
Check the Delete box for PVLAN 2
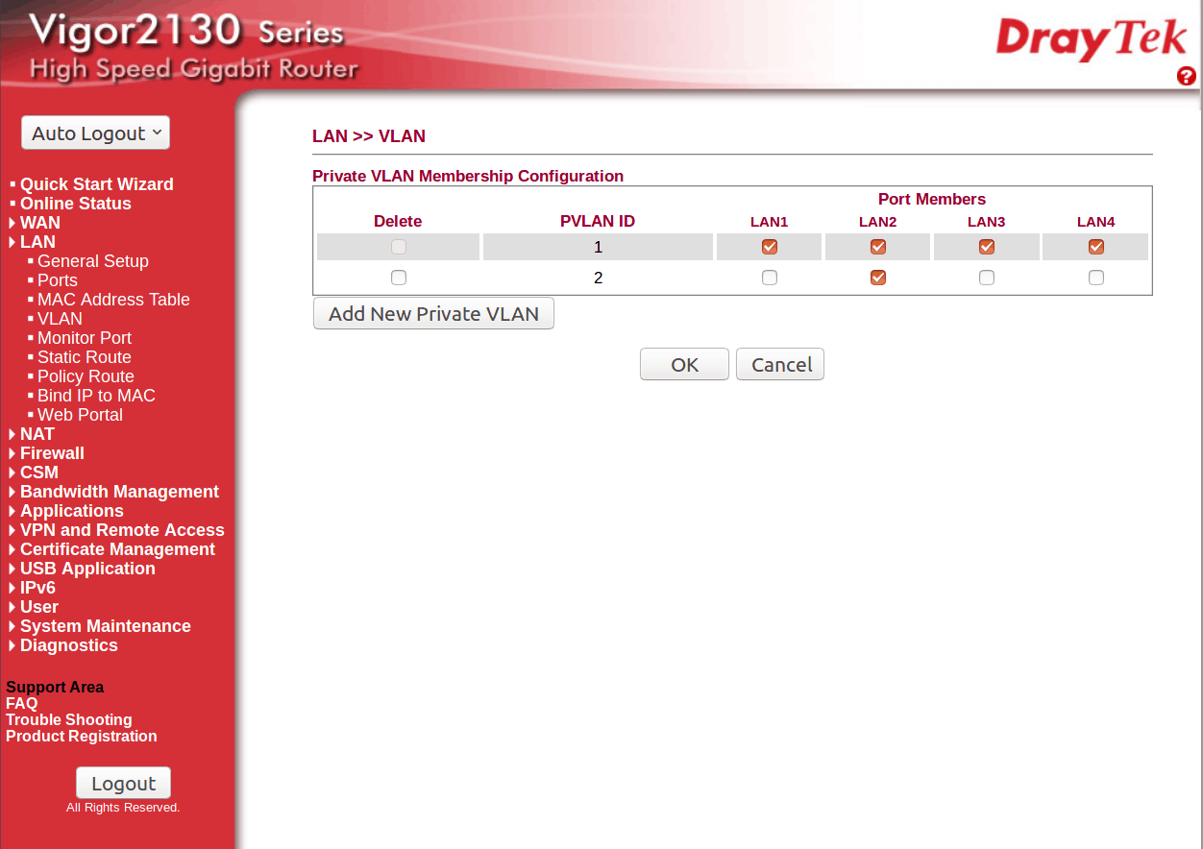point(399,278)
